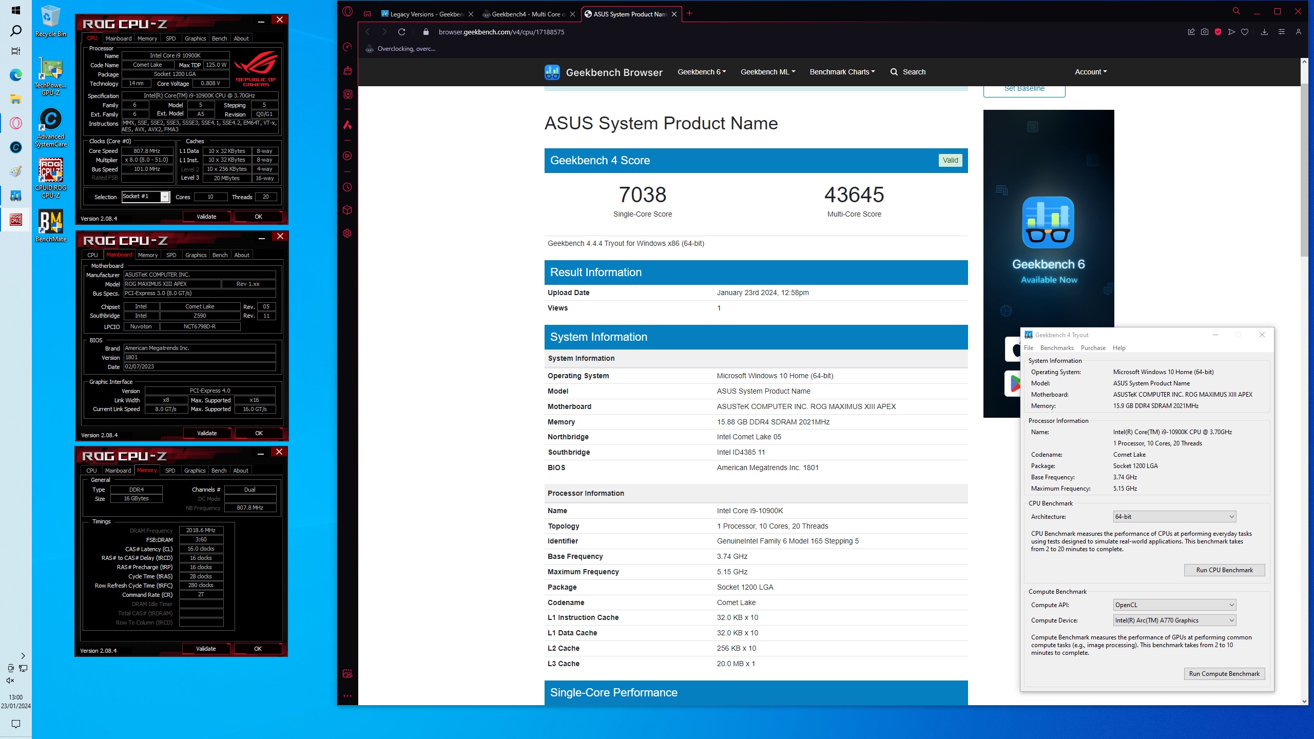Open Microsoft Edge from the taskbar

pos(16,75)
